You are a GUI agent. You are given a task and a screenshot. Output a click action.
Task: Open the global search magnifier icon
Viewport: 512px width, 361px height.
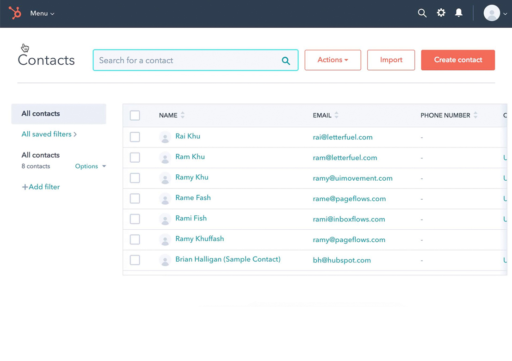tap(422, 13)
